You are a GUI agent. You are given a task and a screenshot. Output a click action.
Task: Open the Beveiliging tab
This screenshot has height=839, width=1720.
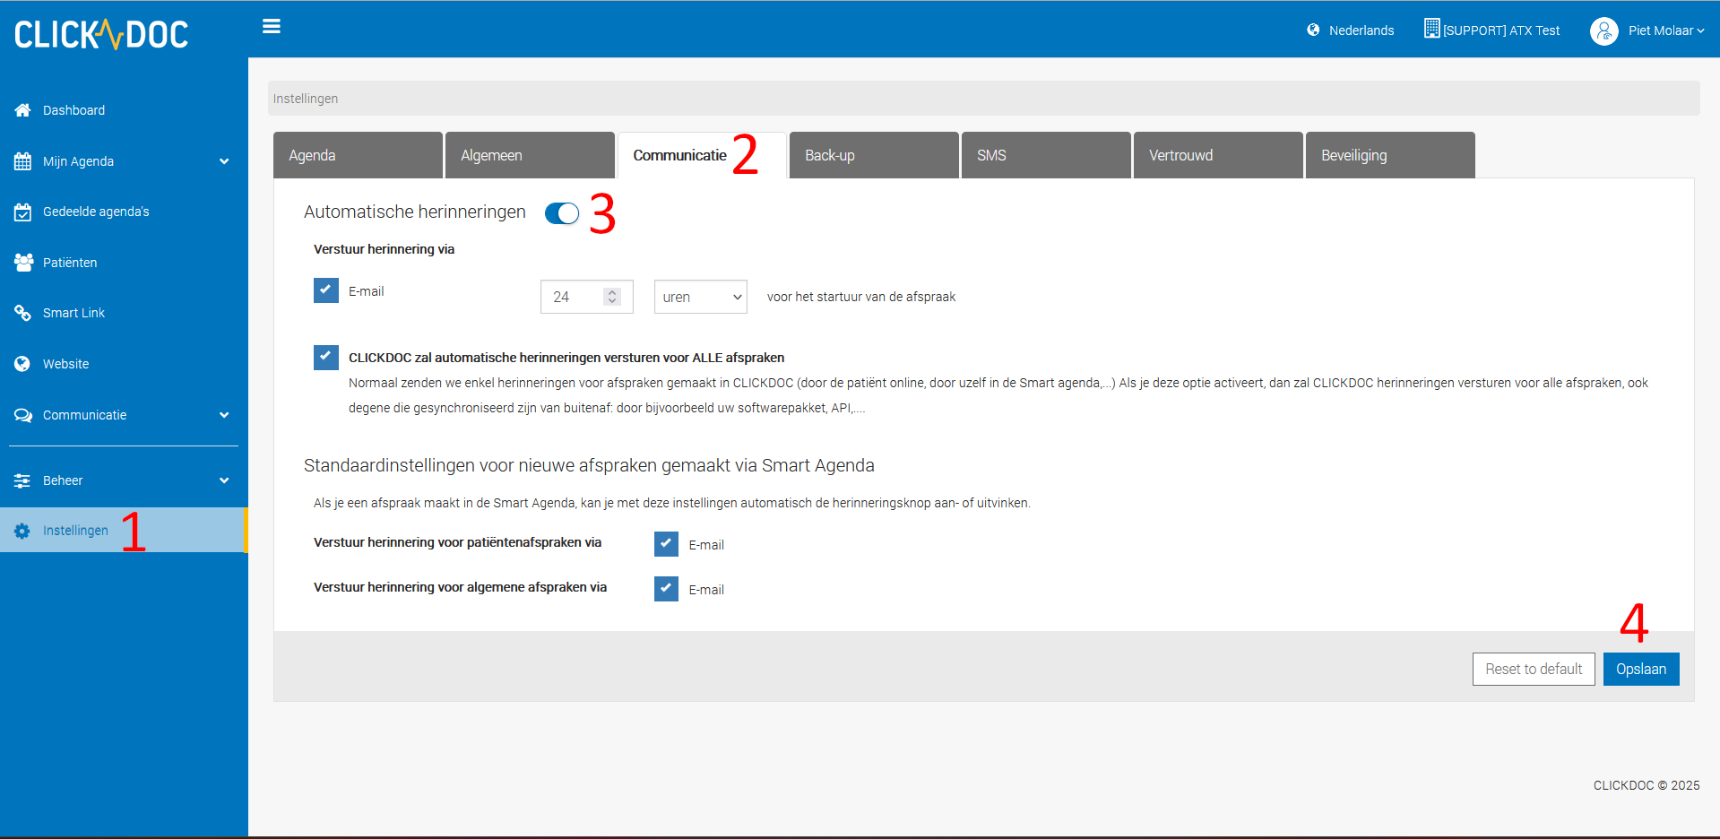1389,155
